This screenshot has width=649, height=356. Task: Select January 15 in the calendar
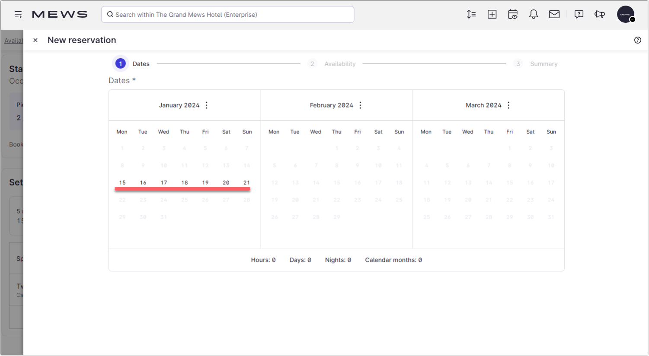pyautogui.click(x=122, y=183)
